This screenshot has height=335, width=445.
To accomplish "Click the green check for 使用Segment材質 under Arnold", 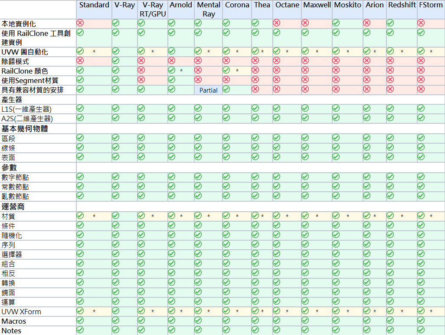I will (x=171, y=80).
